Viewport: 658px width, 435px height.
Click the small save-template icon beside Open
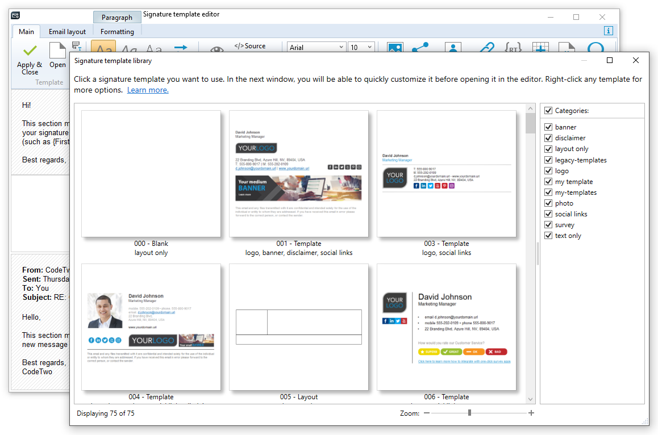[x=77, y=45]
